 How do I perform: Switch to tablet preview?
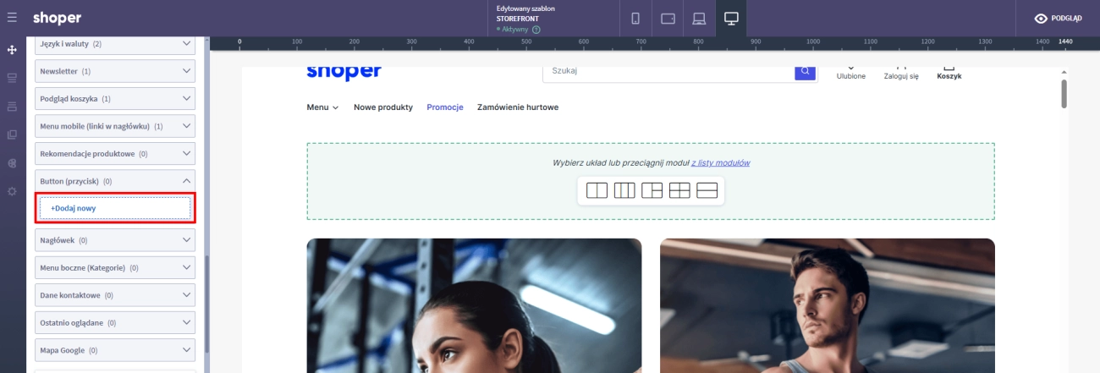[668, 18]
